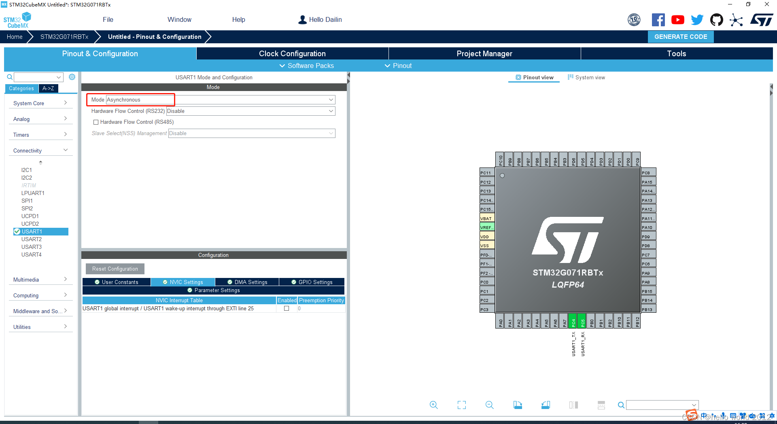Switch to Project Manager tab
The image size is (777, 424).
pyautogui.click(x=484, y=53)
